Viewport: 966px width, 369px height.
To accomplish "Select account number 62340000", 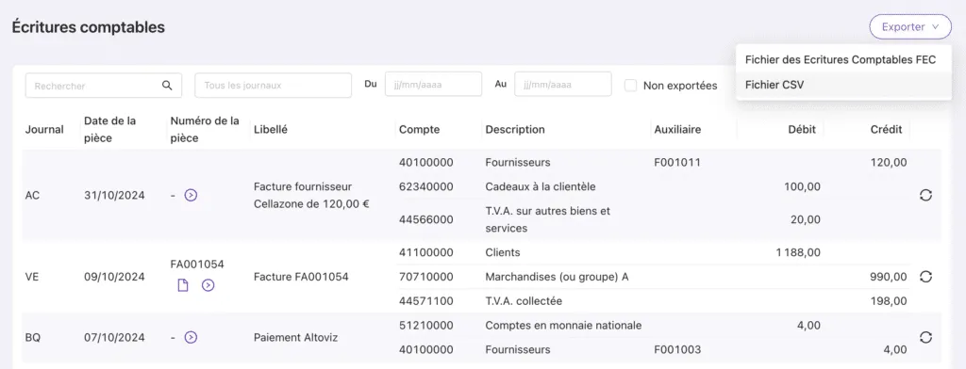I will click(426, 186).
